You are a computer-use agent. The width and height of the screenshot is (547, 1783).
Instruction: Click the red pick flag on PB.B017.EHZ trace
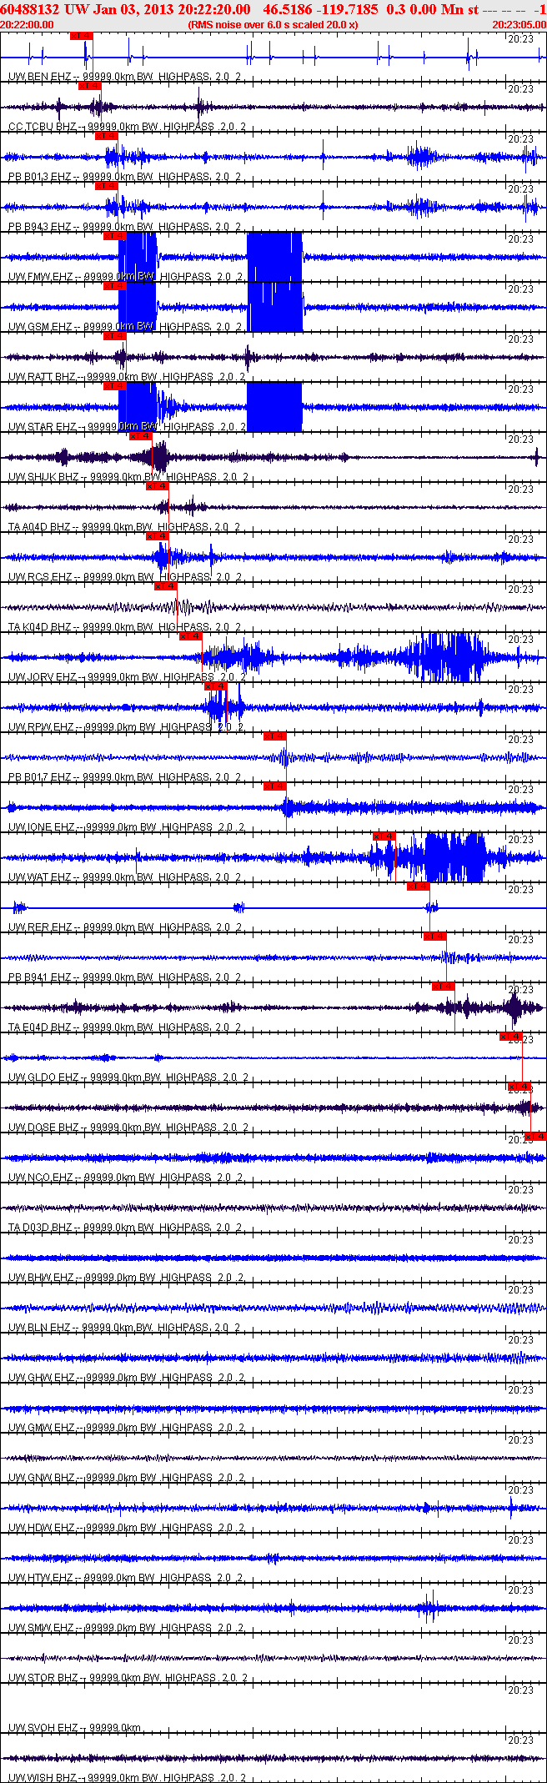coord(275,736)
